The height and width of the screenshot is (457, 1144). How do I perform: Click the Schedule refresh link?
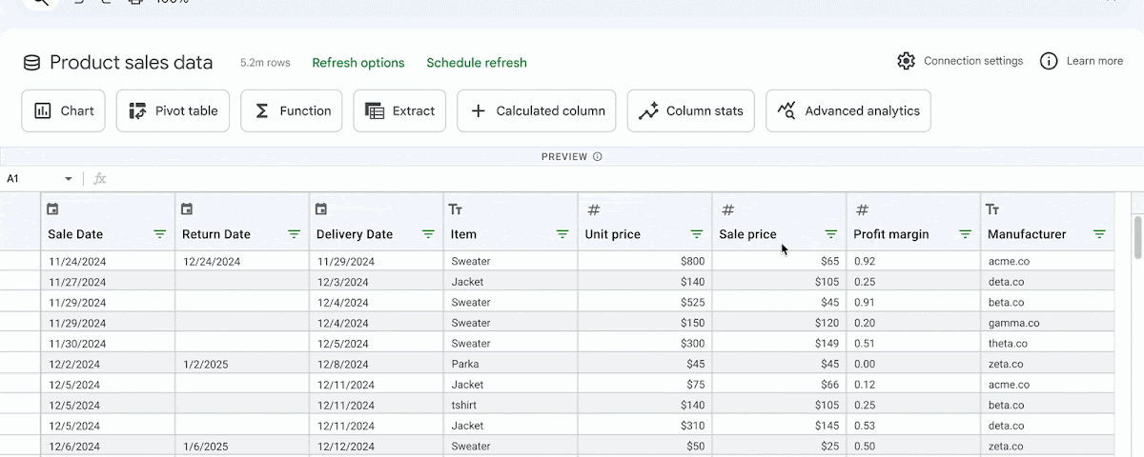point(477,63)
